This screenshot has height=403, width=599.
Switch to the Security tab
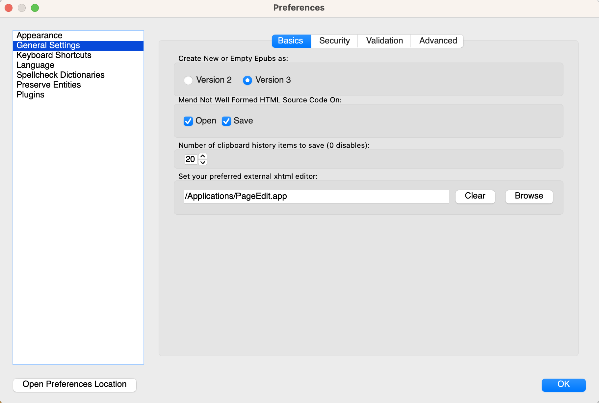point(334,41)
